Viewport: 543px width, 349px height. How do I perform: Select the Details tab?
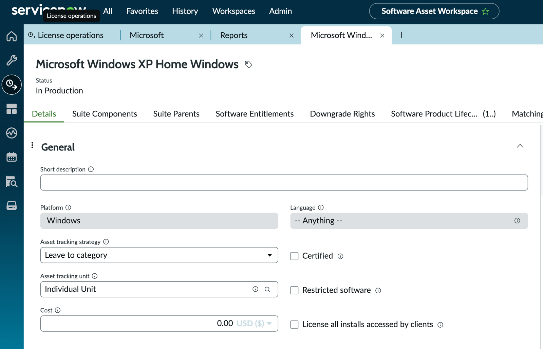point(44,114)
